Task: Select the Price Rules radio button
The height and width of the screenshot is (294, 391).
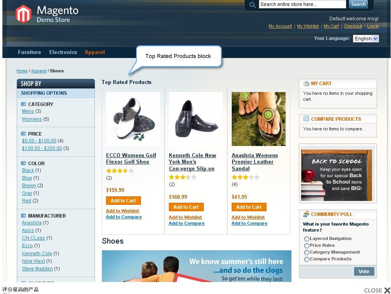Action: 307,246
